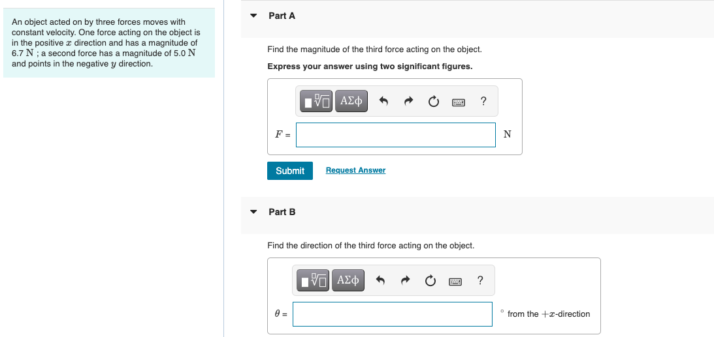The height and width of the screenshot is (337, 714).
Task: Click redo arrow in Part A toolbar
Action: 408,101
